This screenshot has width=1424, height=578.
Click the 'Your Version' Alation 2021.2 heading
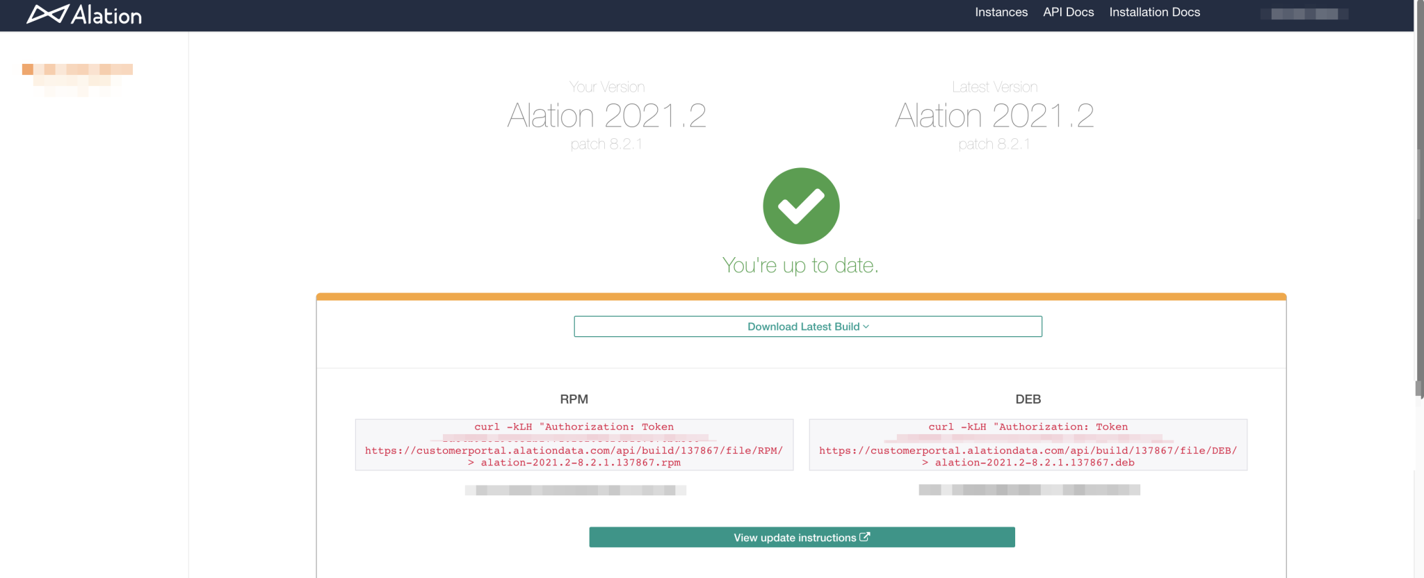click(x=607, y=115)
